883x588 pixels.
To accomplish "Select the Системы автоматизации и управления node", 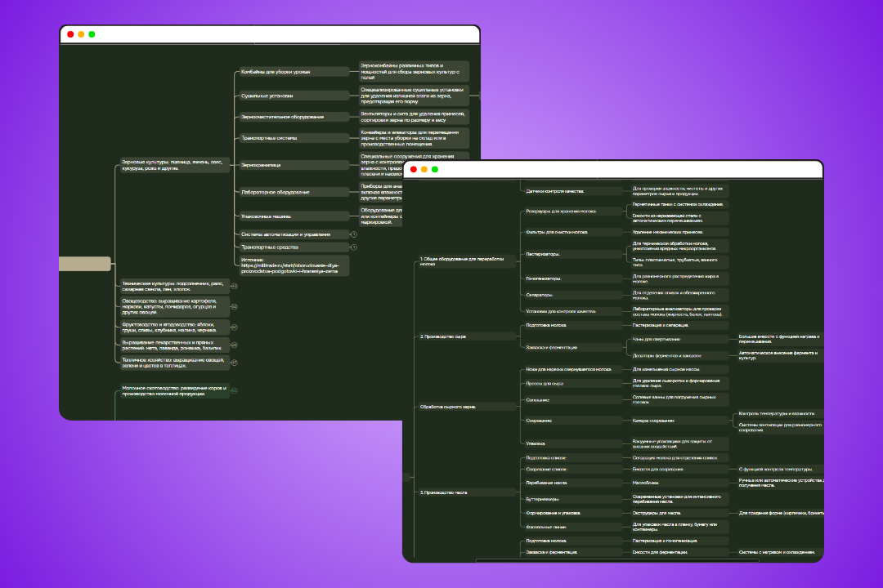I will pyautogui.click(x=294, y=234).
